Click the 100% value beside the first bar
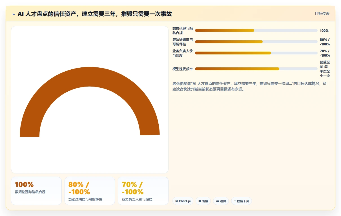Viewport: 341px width, 216px height. (324, 31)
